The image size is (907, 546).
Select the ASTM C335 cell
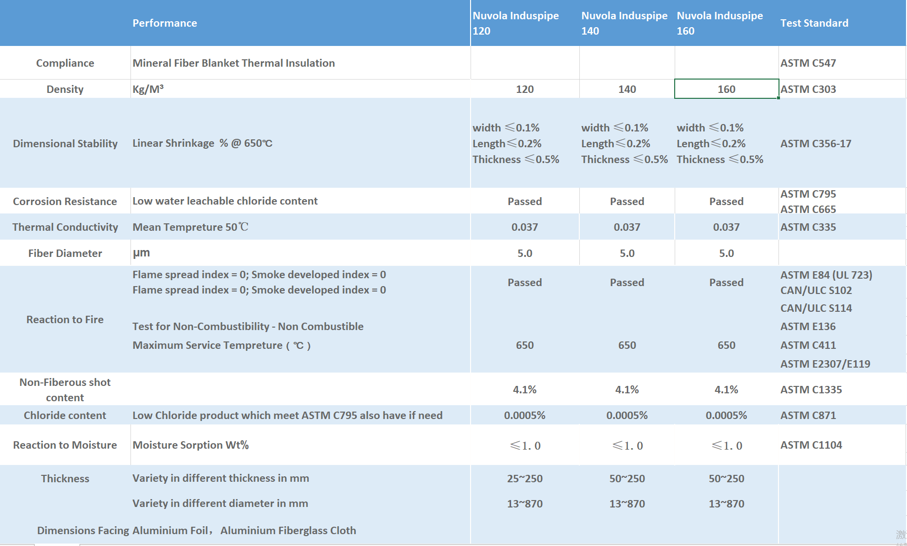pyautogui.click(x=808, y=227)
